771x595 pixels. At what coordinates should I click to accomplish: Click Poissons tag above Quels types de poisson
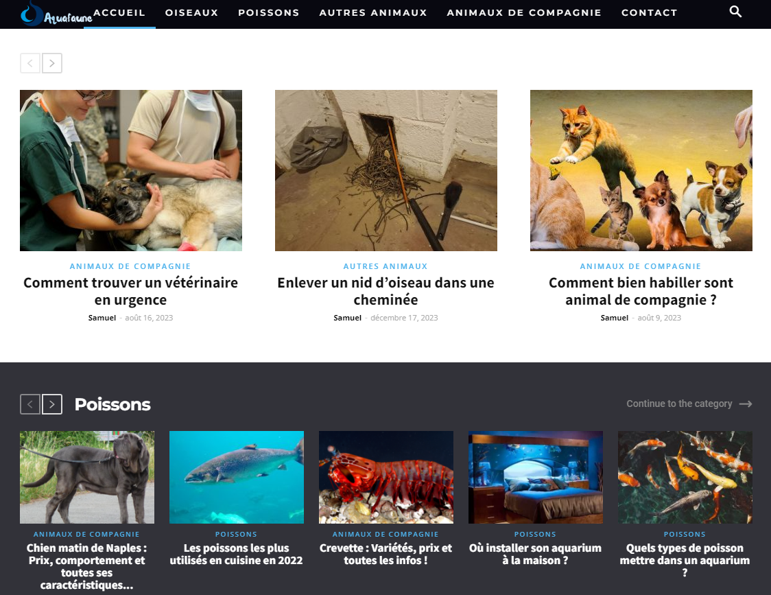[685, 534]
